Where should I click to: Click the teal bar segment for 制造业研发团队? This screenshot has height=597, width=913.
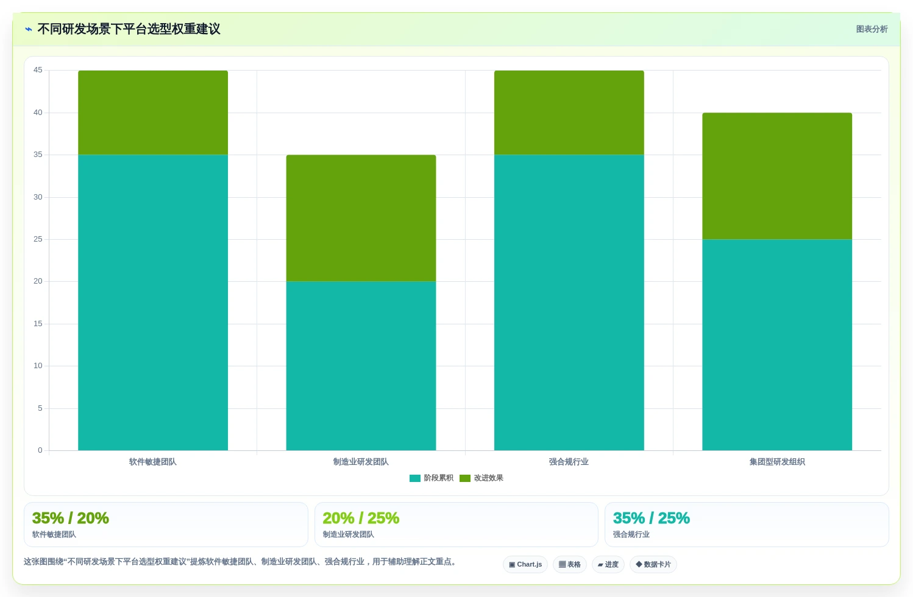(361, 366)
